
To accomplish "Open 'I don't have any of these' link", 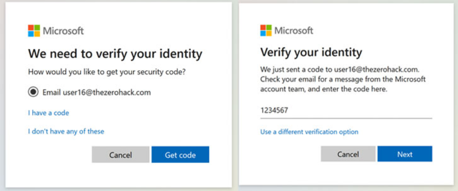I will pos(66,131).
